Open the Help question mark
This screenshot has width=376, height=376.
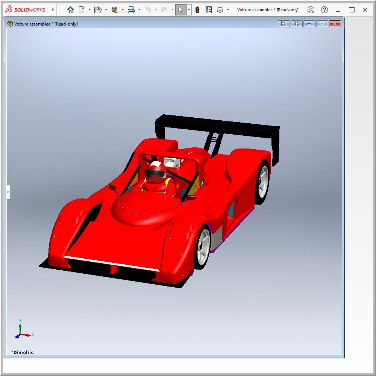pyautogui.click(x=324, y=10)
